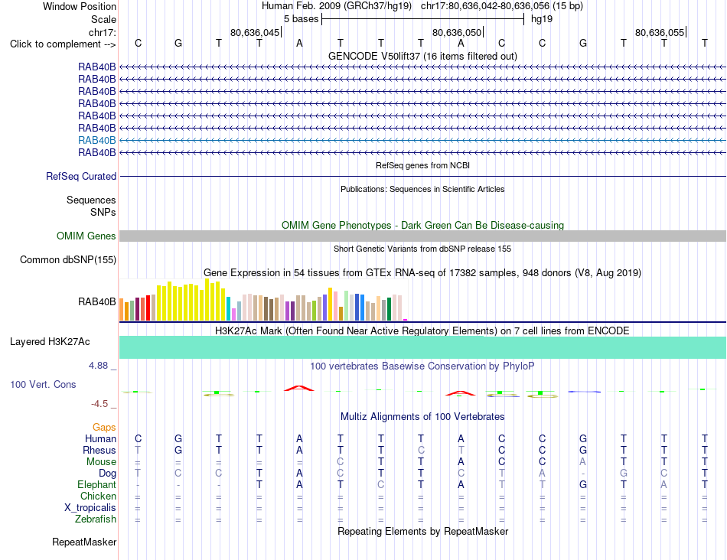Select the Zebrafish alignment row label
727x560 pixels.
click(96, 519)
